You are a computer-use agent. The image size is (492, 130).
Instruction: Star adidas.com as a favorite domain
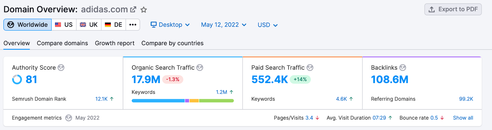pos(144,10)
